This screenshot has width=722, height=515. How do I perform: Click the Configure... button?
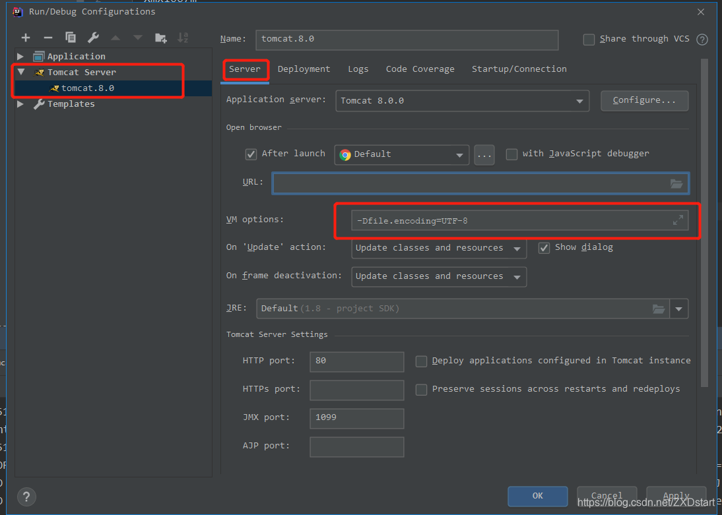(x=644, y=100)
